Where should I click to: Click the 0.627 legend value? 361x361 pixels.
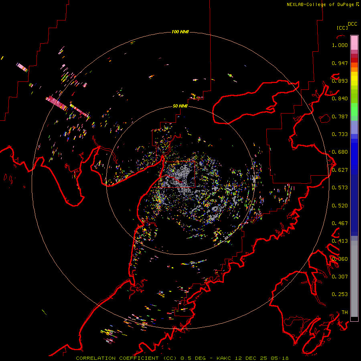pyautogui.click(x=340, y=170)
